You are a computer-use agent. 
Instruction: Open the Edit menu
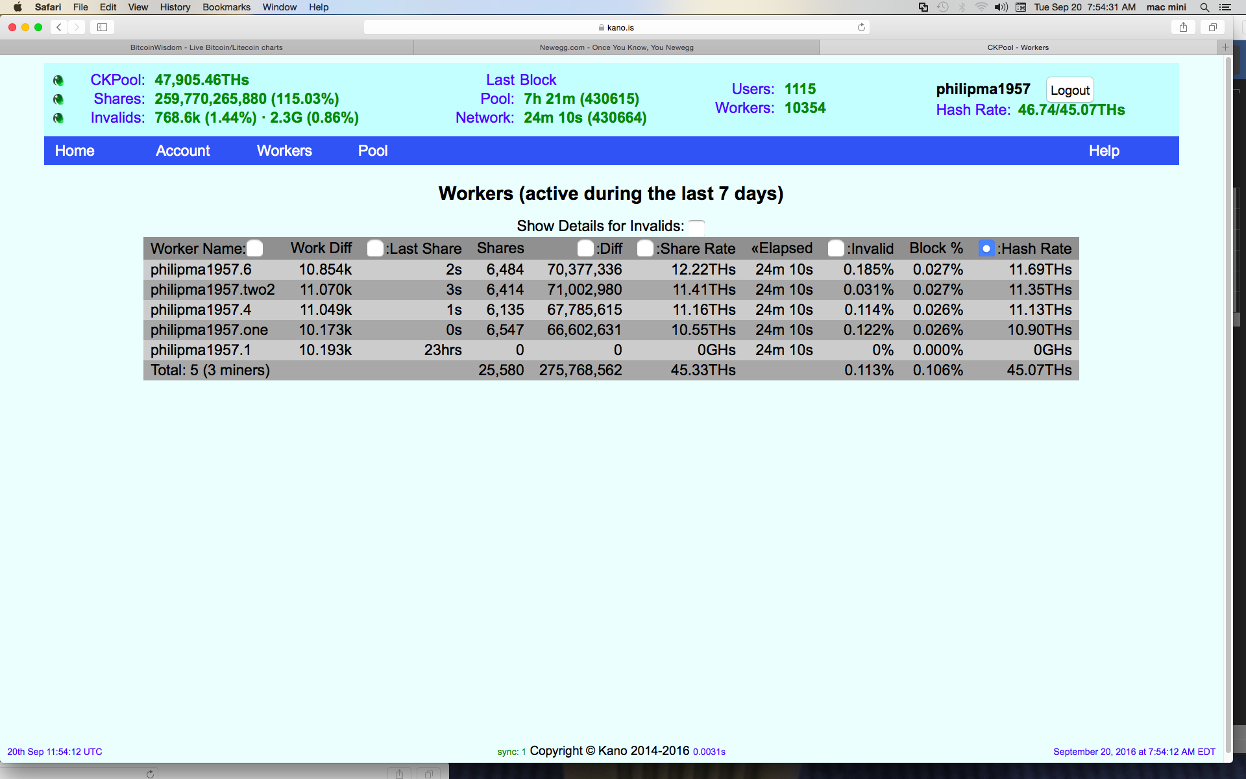point(108,7)
